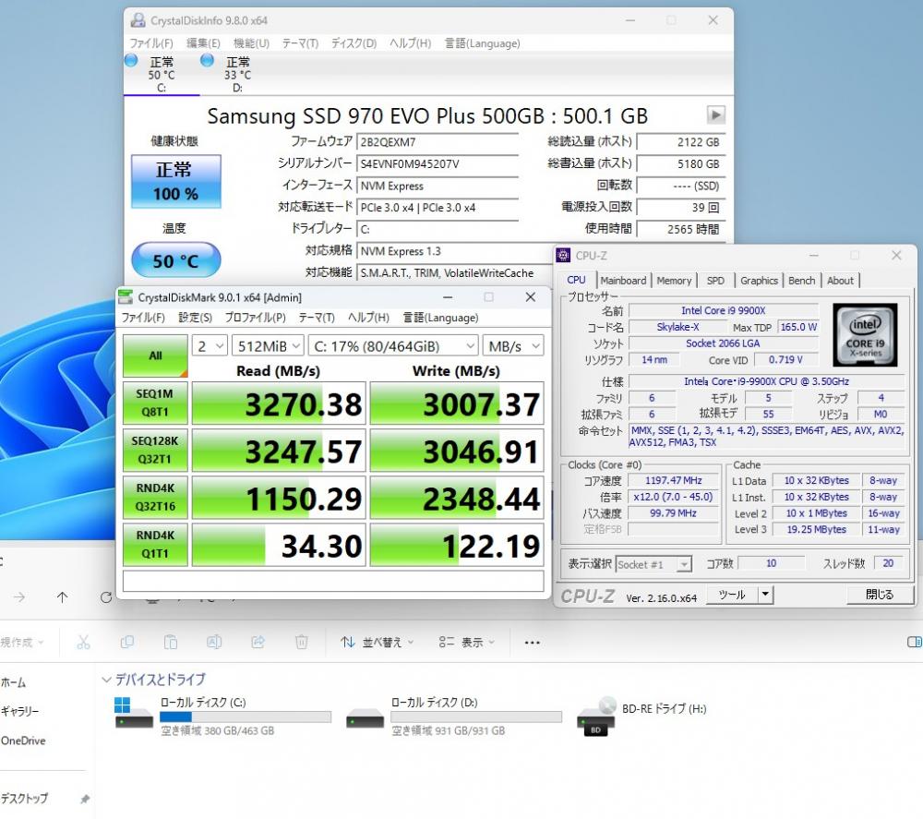Open プロファイル(P) menu in CrystalDiskMark
Viewport: 923px width, 819px height.
point(255,318)
